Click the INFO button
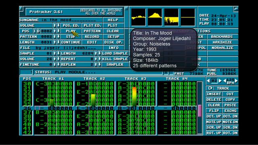The width and height of the screenshot is (258, 145). coord(113,48)
